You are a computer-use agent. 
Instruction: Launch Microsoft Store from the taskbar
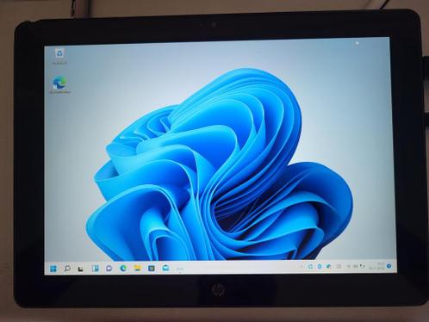pyautogui.click(x=152, y=268)
